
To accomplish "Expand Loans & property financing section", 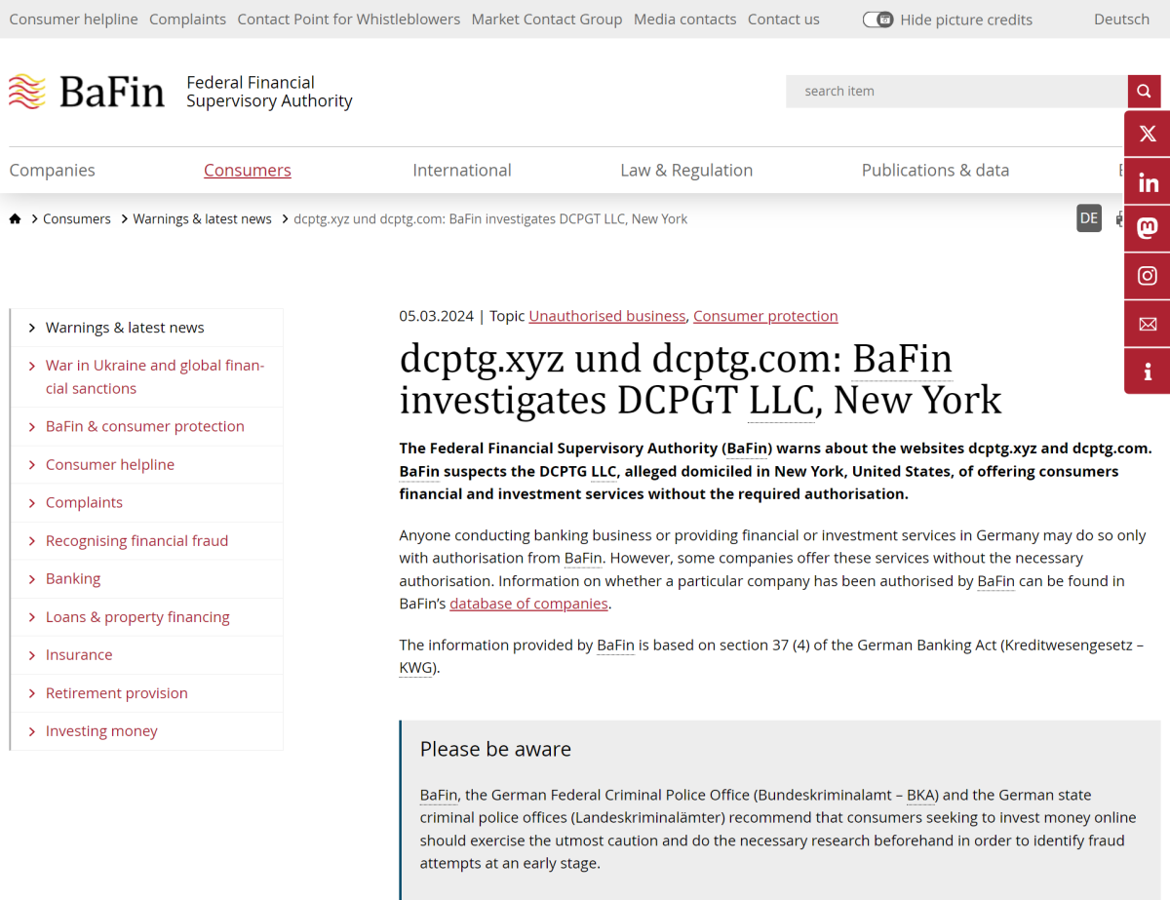I will tap(137, 616).
